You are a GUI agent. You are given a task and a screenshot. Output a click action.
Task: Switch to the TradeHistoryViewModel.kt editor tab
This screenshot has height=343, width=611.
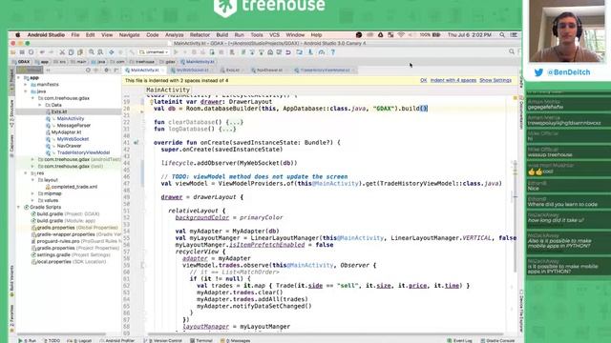click(x=325, y=71)
